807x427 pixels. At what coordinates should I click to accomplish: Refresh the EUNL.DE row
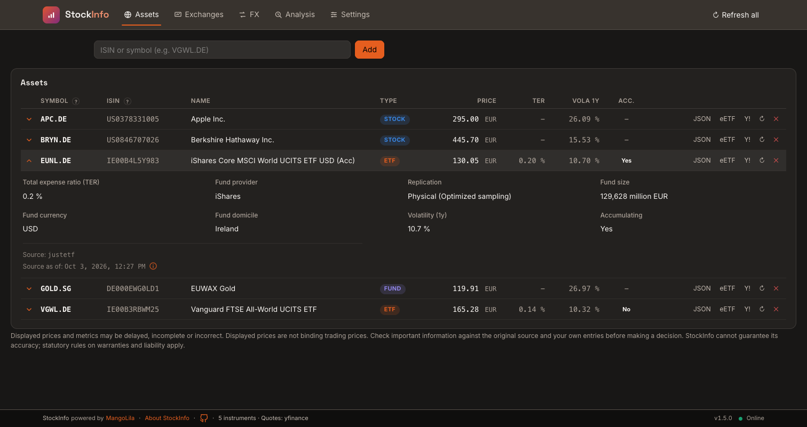[x=762, y=160]
